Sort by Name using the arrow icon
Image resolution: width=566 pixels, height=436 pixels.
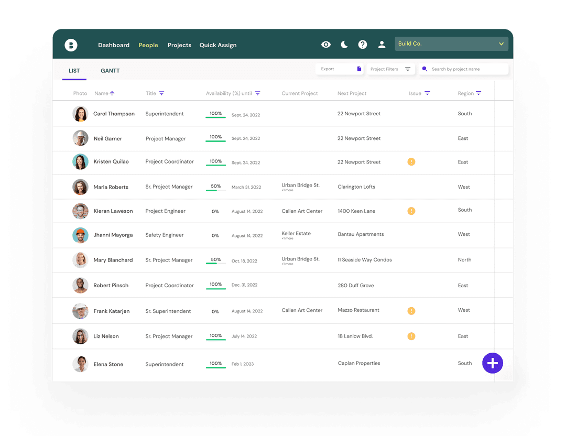[x=112, y=93]
